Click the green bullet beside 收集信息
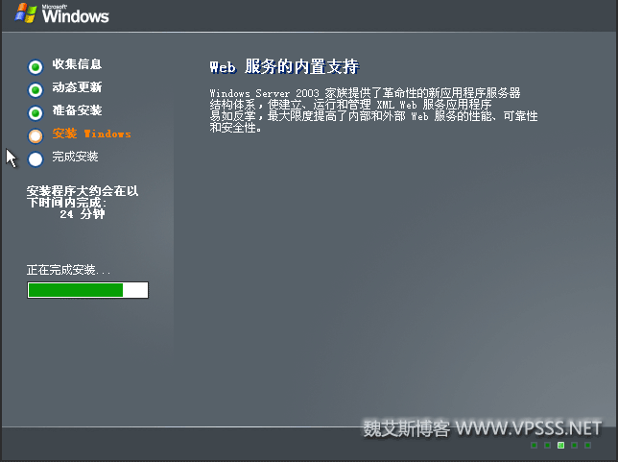Screen dimensions: 618x462 [x=36, y=67]
